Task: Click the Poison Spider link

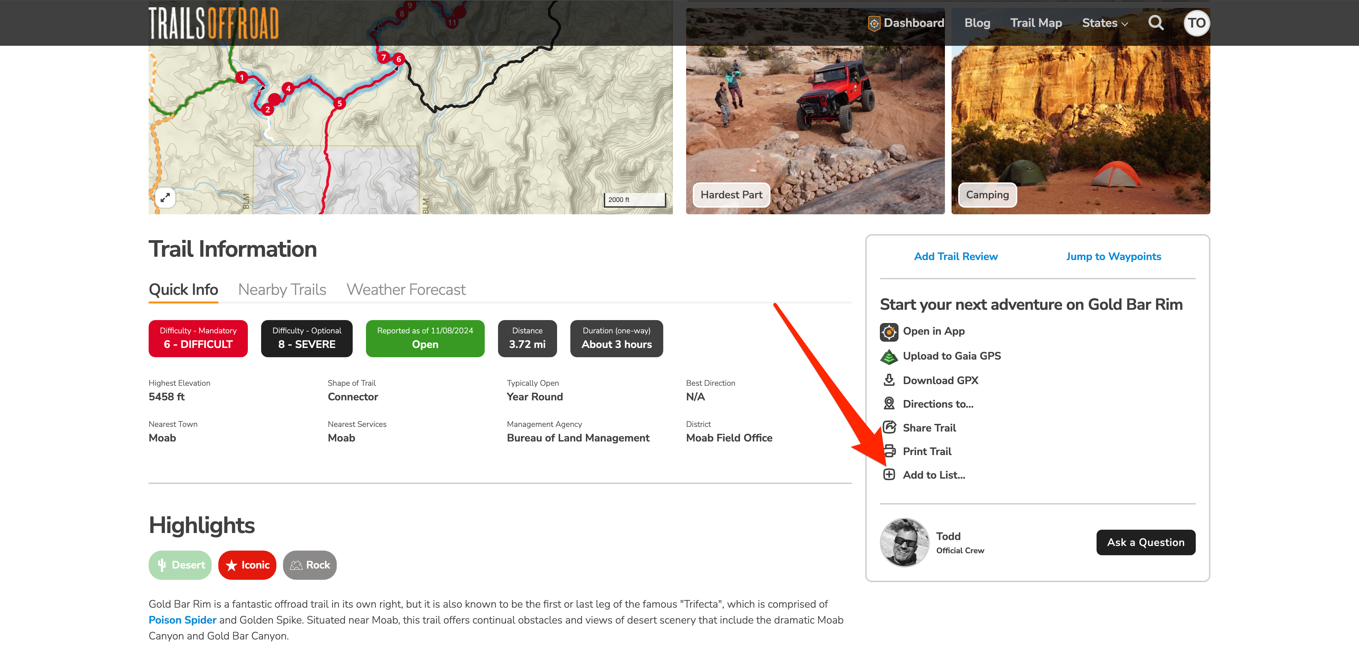Action: coord(182,620)
